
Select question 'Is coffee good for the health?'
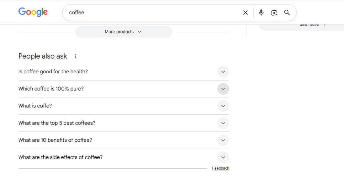[x=53, y=72]
